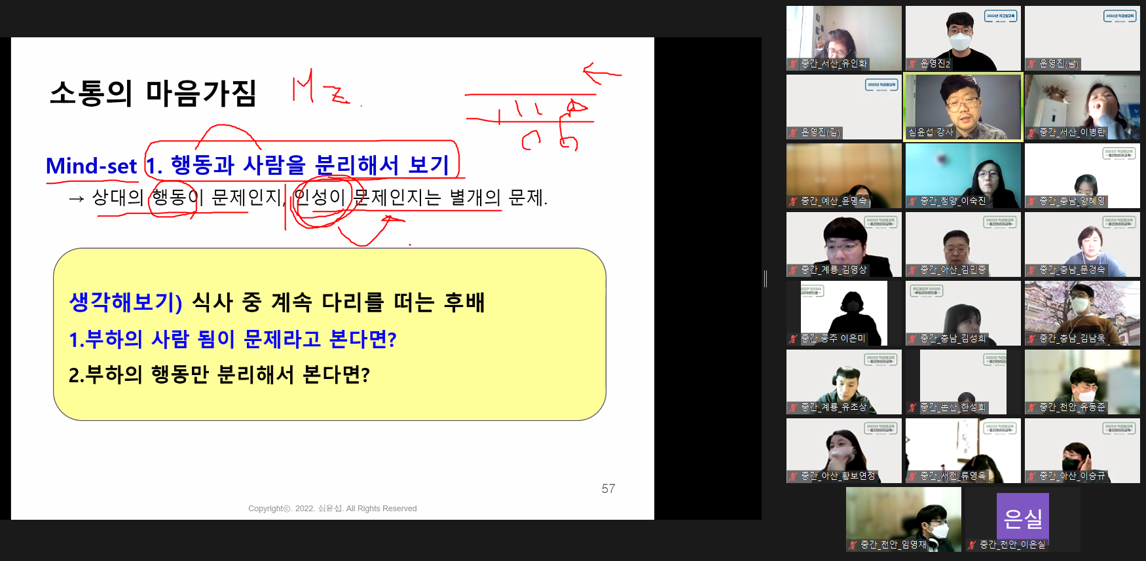
Task: Click muted mic icon beside 중간_천안_임영재
Action: (853, 545)
